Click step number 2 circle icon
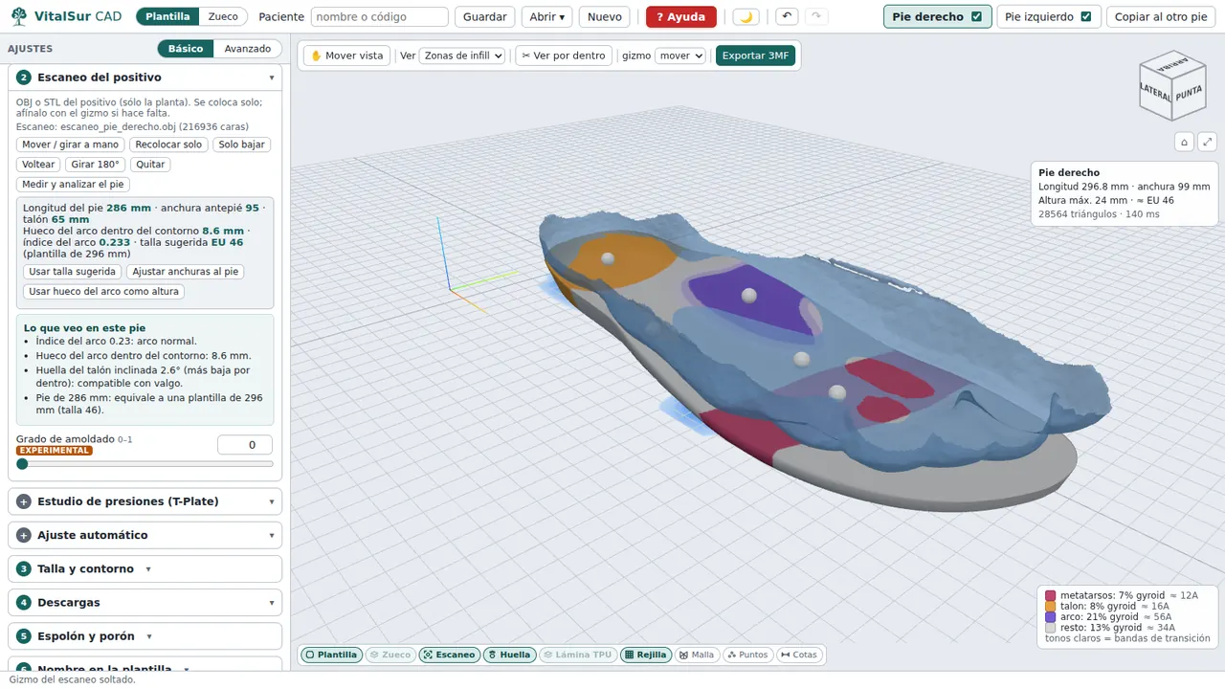 coord(24,78)
